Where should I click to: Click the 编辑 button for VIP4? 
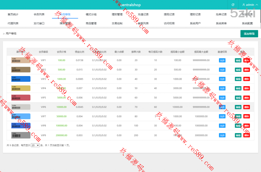coord(238,88)
